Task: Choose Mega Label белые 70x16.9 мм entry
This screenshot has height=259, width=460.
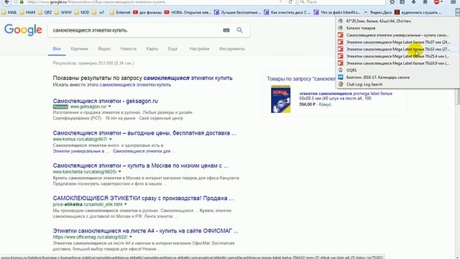Action: [397, 63]
